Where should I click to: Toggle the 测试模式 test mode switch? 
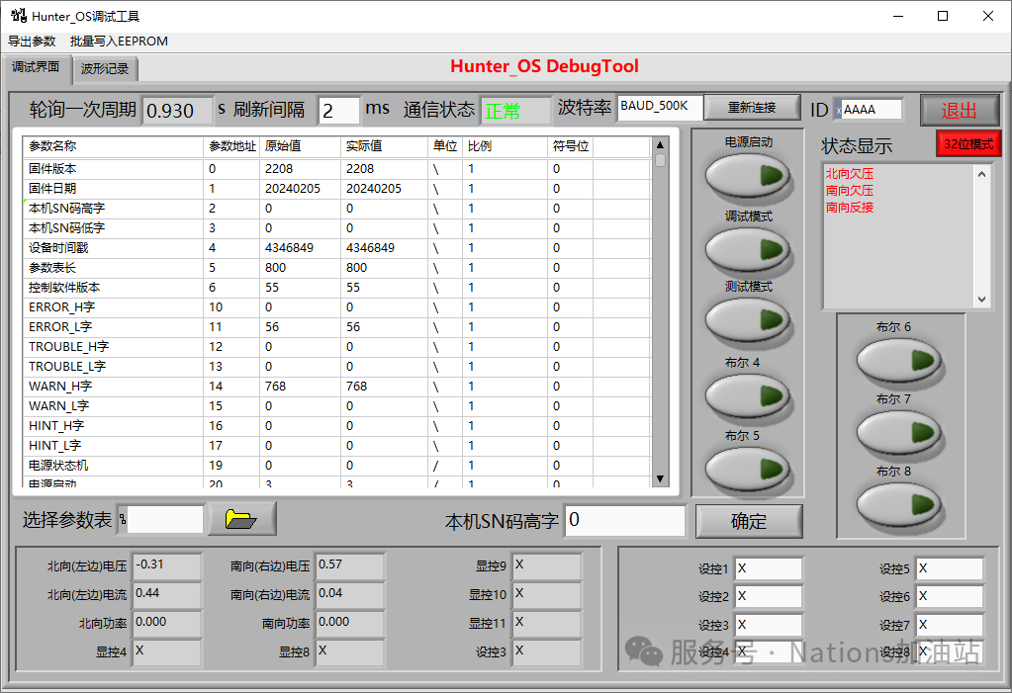[x=748, y=319]
